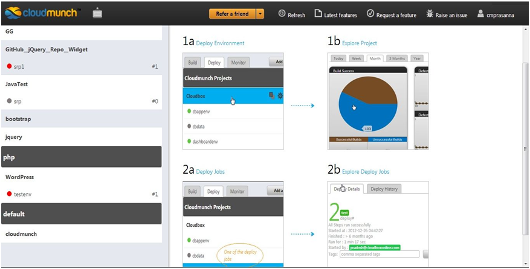Click the 2b Deploy Details screenshot thumbnail

point(378,224)
